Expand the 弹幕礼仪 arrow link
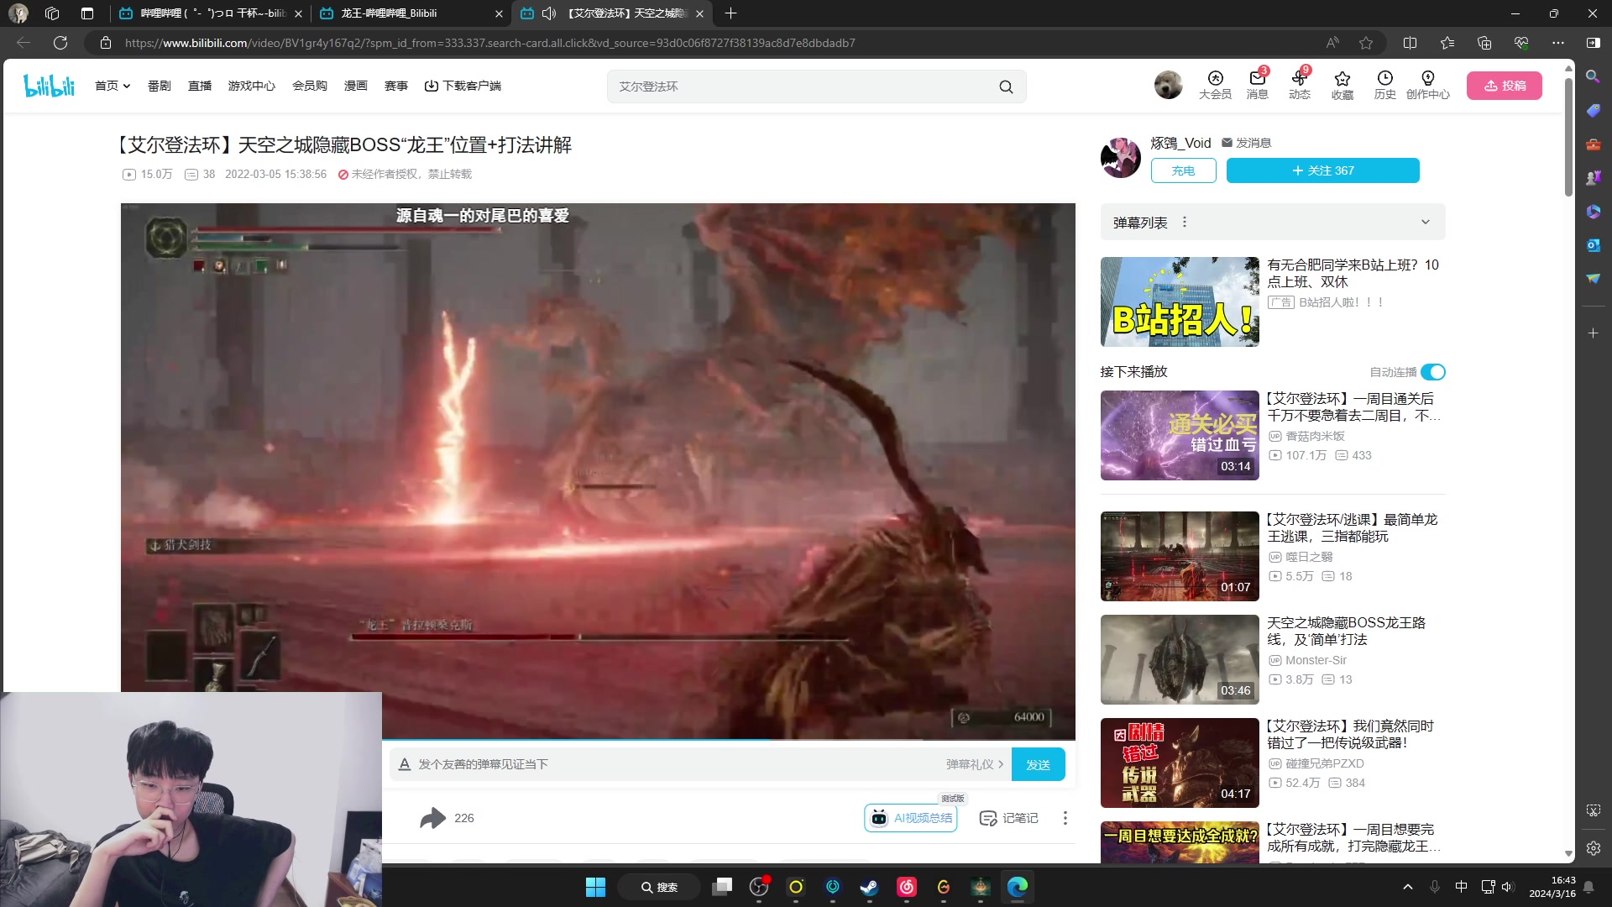 click(975, 764)
